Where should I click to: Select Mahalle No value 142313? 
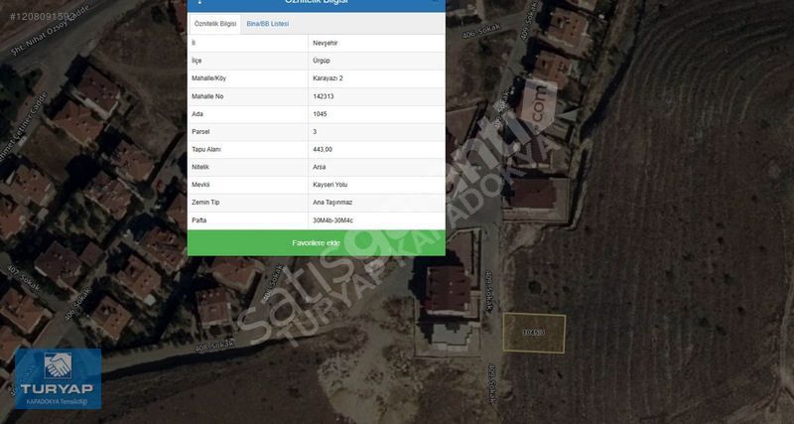tap(324, 96)
